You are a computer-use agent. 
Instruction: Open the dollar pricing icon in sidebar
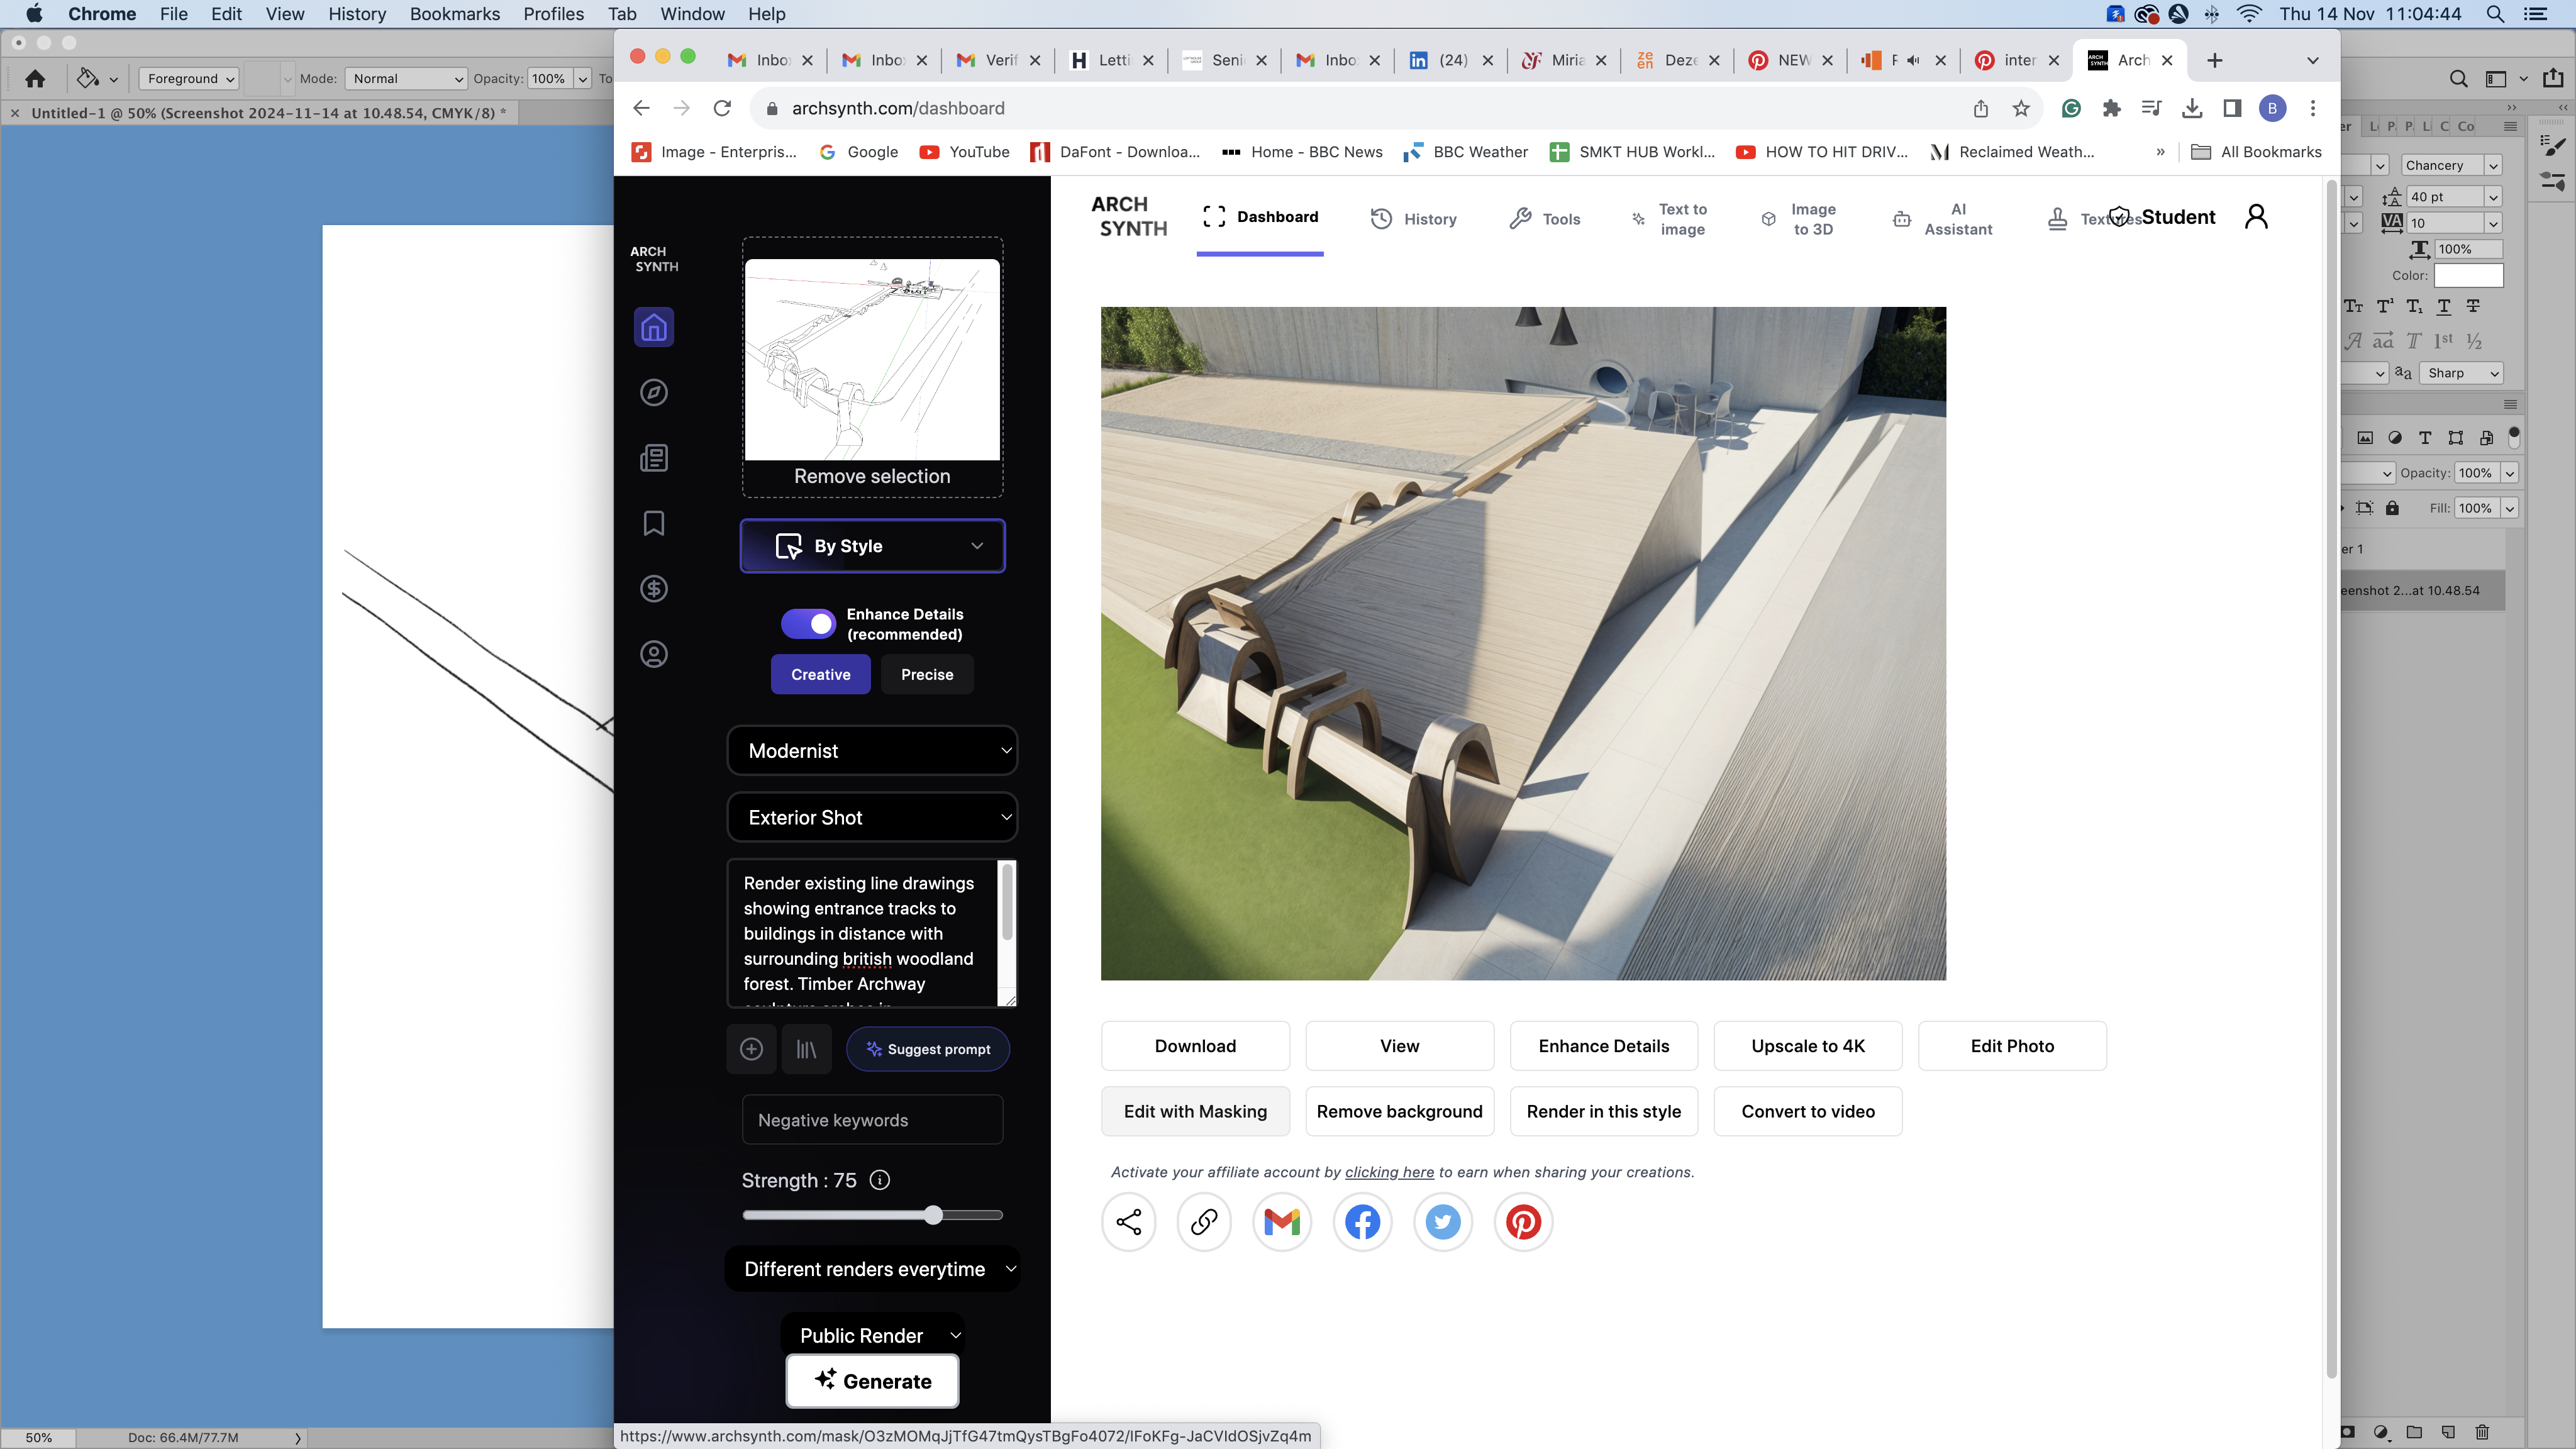(x=653, y=589)
